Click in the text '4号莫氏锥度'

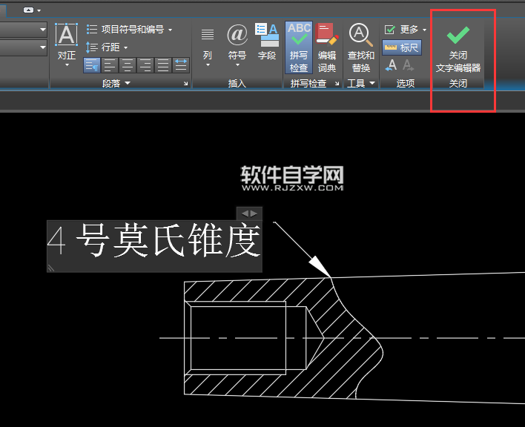[154, 241]
